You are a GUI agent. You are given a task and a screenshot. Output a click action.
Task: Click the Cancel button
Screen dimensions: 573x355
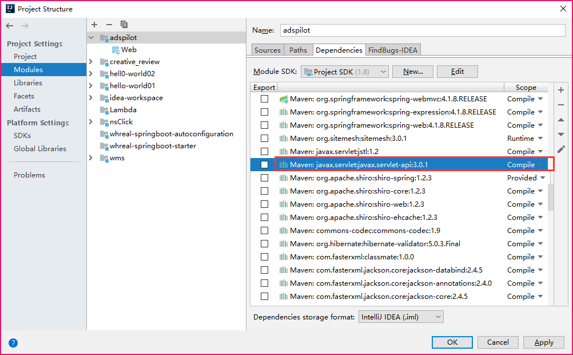[x=498, y=342]
